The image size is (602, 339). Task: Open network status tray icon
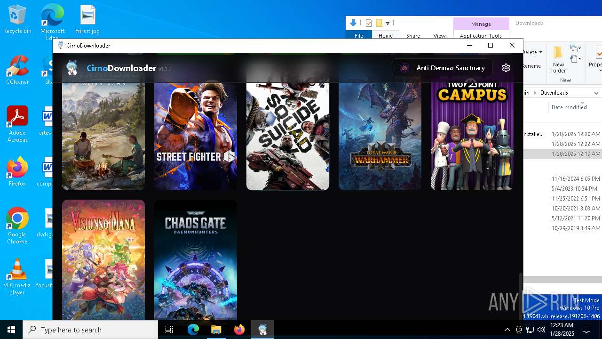click(x=530, y=330)
